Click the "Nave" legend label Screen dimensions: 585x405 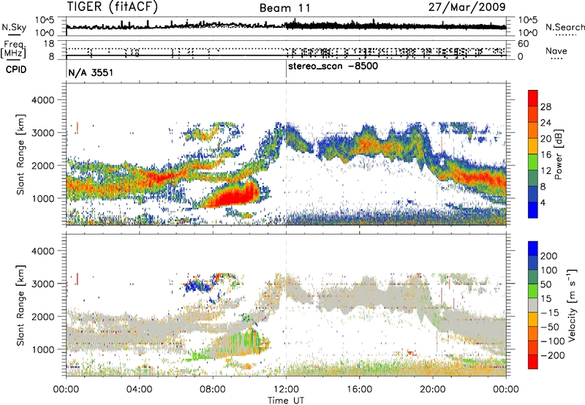(556, 51)
